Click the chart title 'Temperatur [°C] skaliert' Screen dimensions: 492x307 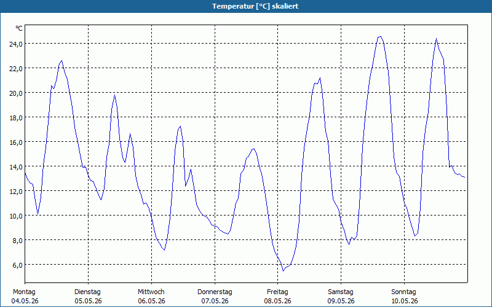click(255, 6)
